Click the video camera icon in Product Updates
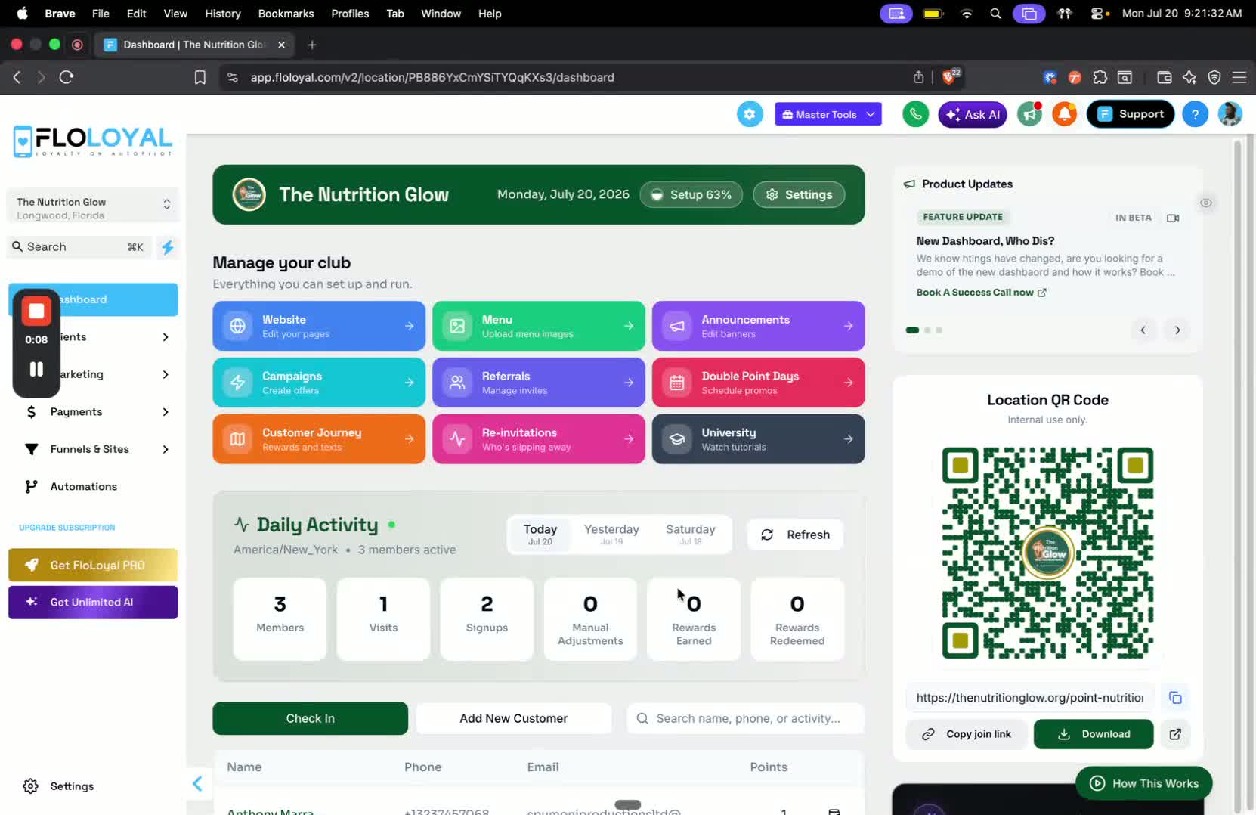 tap(1173, 218)
